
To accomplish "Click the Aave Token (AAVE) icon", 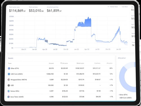I will [x=8, y=97].
